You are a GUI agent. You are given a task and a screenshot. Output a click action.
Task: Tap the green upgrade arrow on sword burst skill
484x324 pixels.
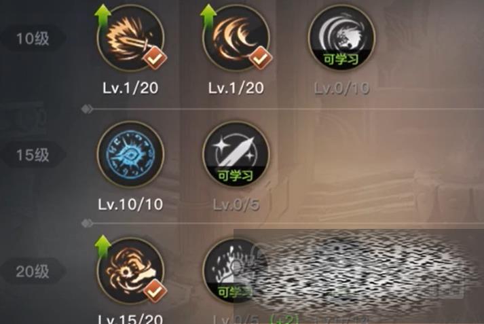click(103, 18)
